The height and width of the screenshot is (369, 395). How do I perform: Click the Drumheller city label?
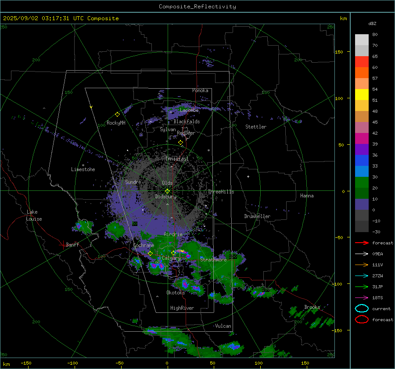257,216
